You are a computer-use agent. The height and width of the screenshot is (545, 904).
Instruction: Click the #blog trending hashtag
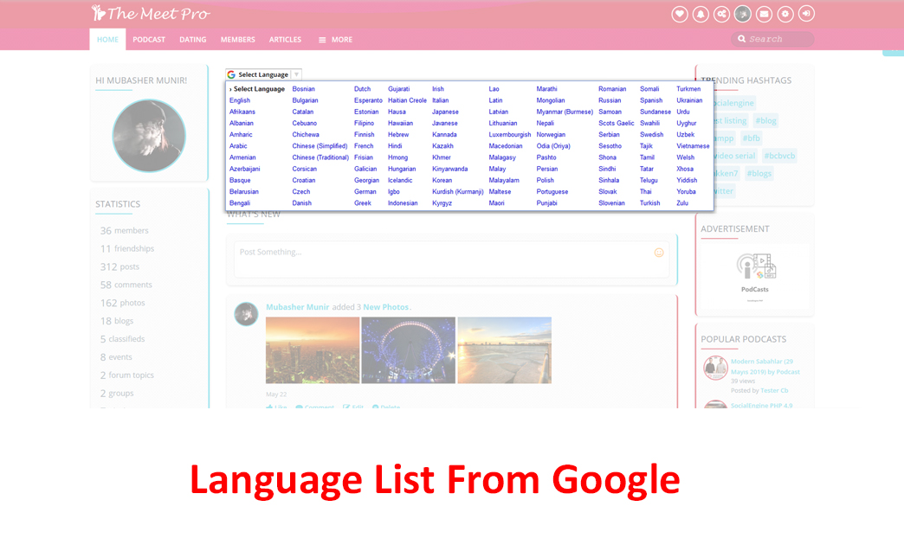coord(765,121)
